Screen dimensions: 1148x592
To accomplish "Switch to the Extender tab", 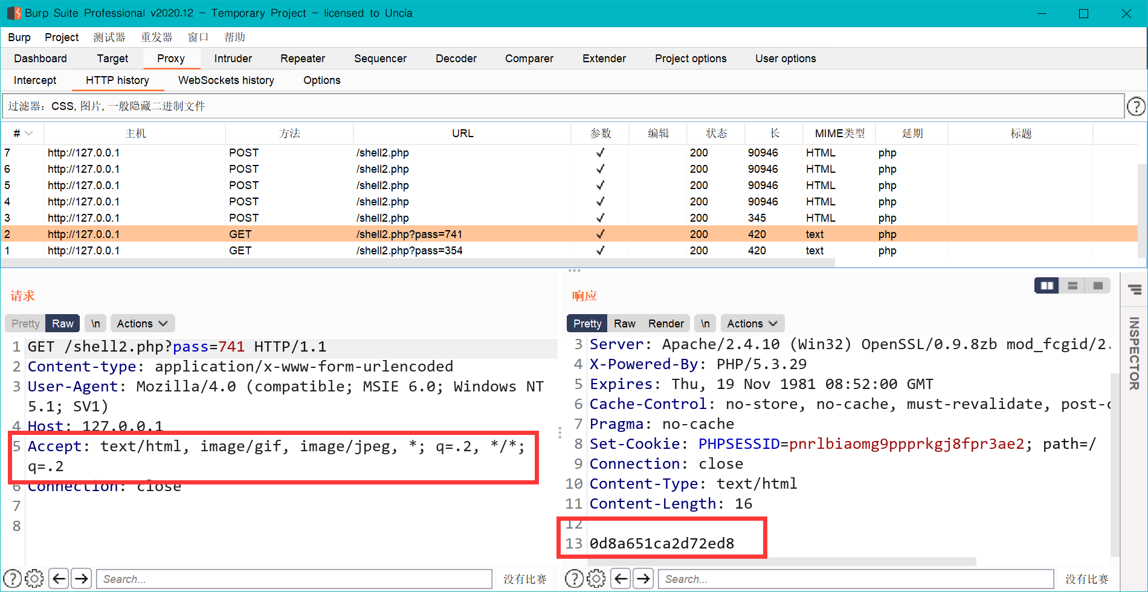I will [604, 59].
